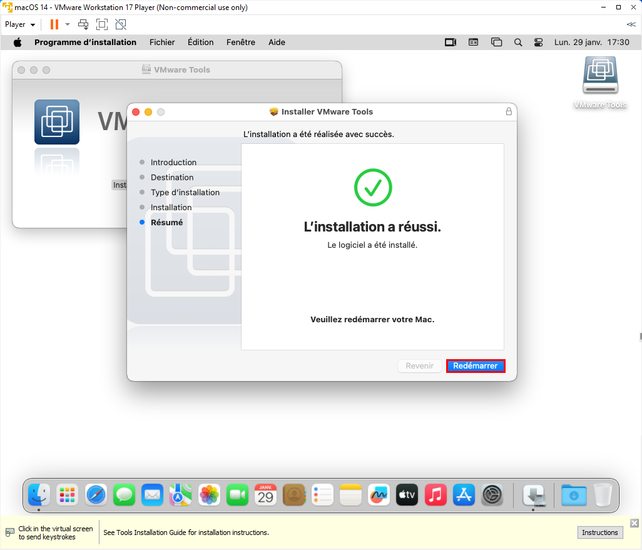This screenshot has height=550, width=642.
Task: Click the lock icon in the installer title bar
Action: [509, 111]
